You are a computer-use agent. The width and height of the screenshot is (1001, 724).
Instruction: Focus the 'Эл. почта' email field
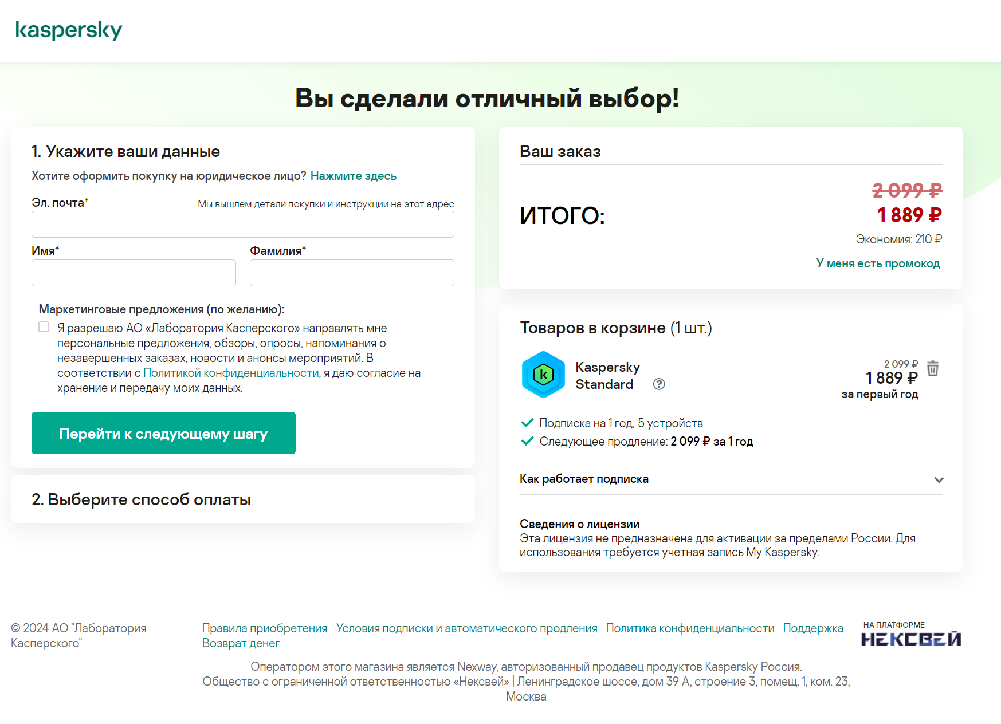pyautogui.click(x=242, y=225)
